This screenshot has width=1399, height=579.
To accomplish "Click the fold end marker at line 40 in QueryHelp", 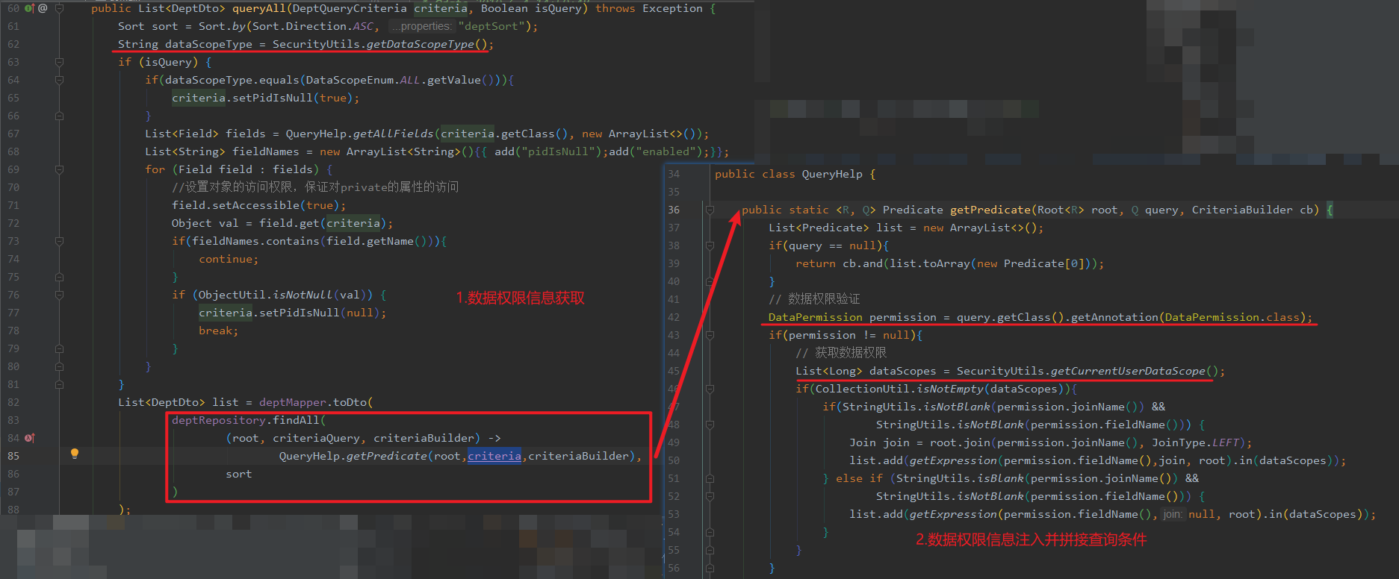I will tap(710, 281).
